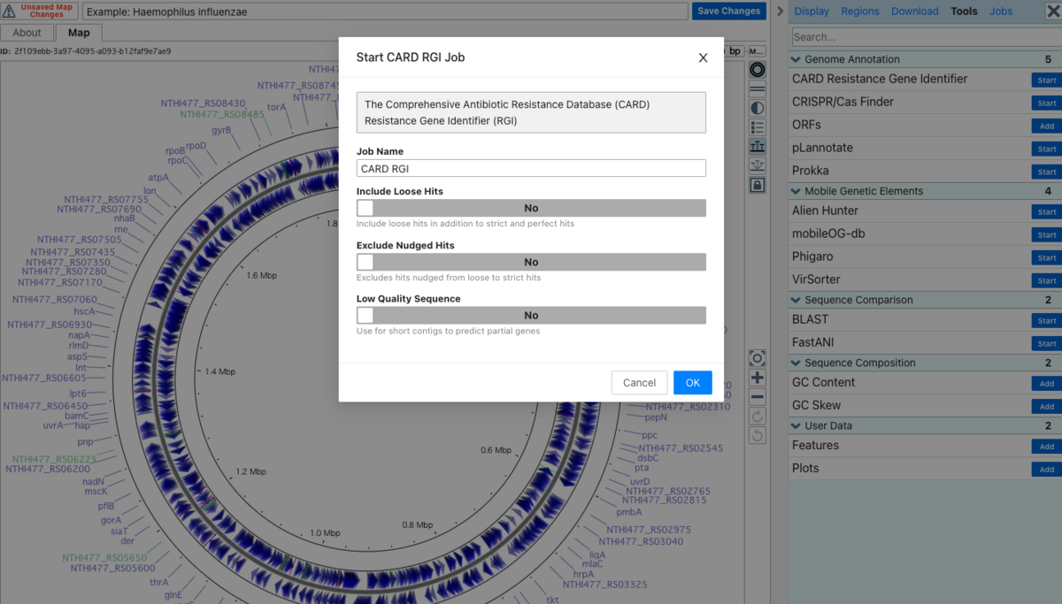Viewport: 1062px width, 604px height.
Task: Toggle labels display icon
Action: click(x=757, y=147)
